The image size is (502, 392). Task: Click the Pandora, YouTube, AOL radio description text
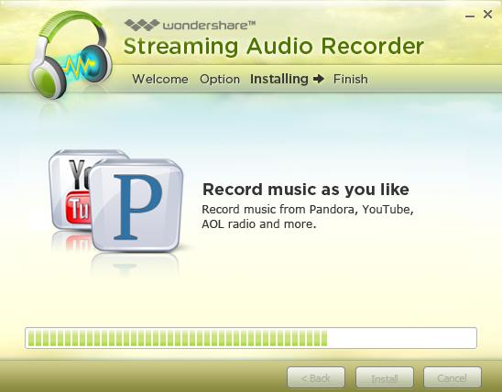tap(308, 217)
